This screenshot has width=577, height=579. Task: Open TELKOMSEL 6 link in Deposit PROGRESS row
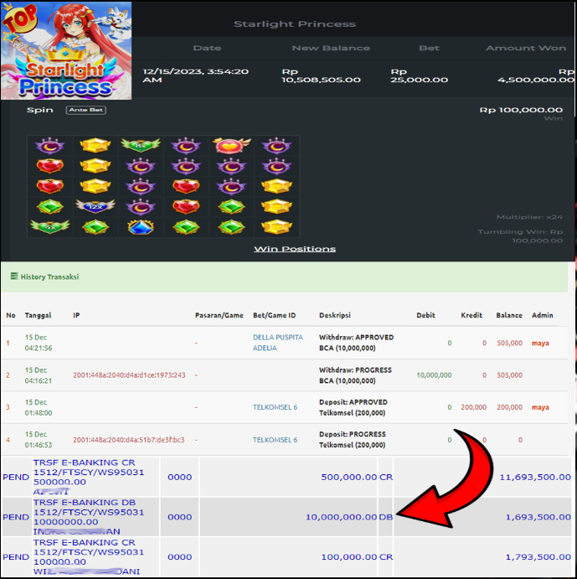pos(275,440)
